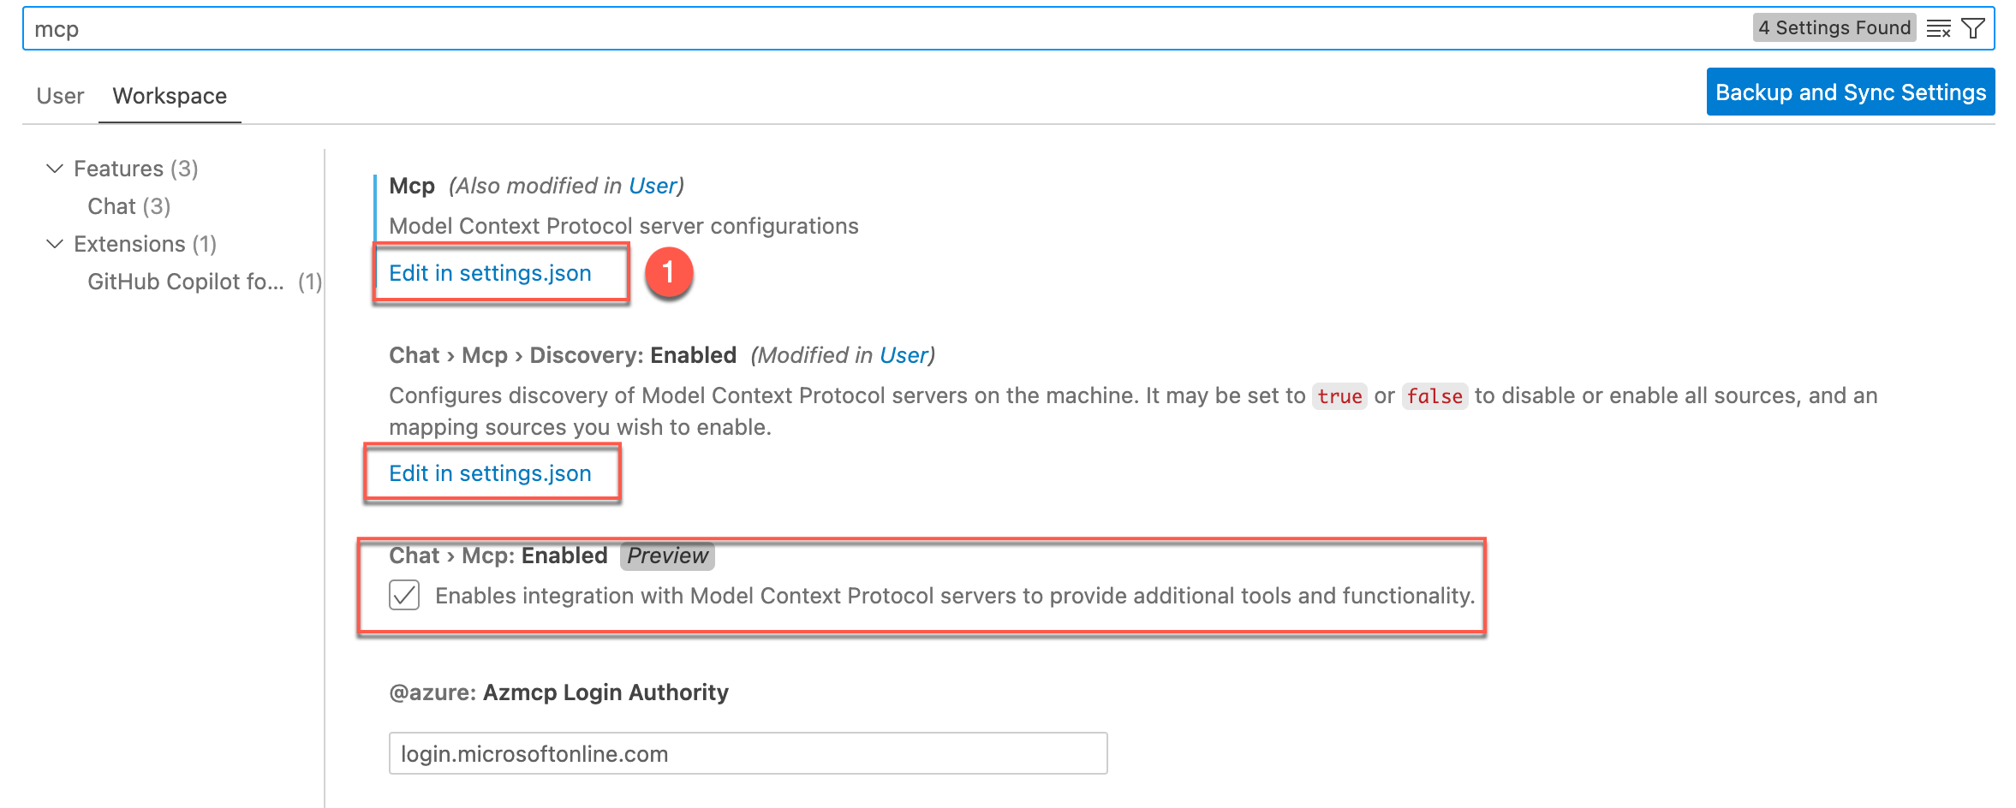Select GitHub Copilot in the sidebar tree

coord(185,281)
